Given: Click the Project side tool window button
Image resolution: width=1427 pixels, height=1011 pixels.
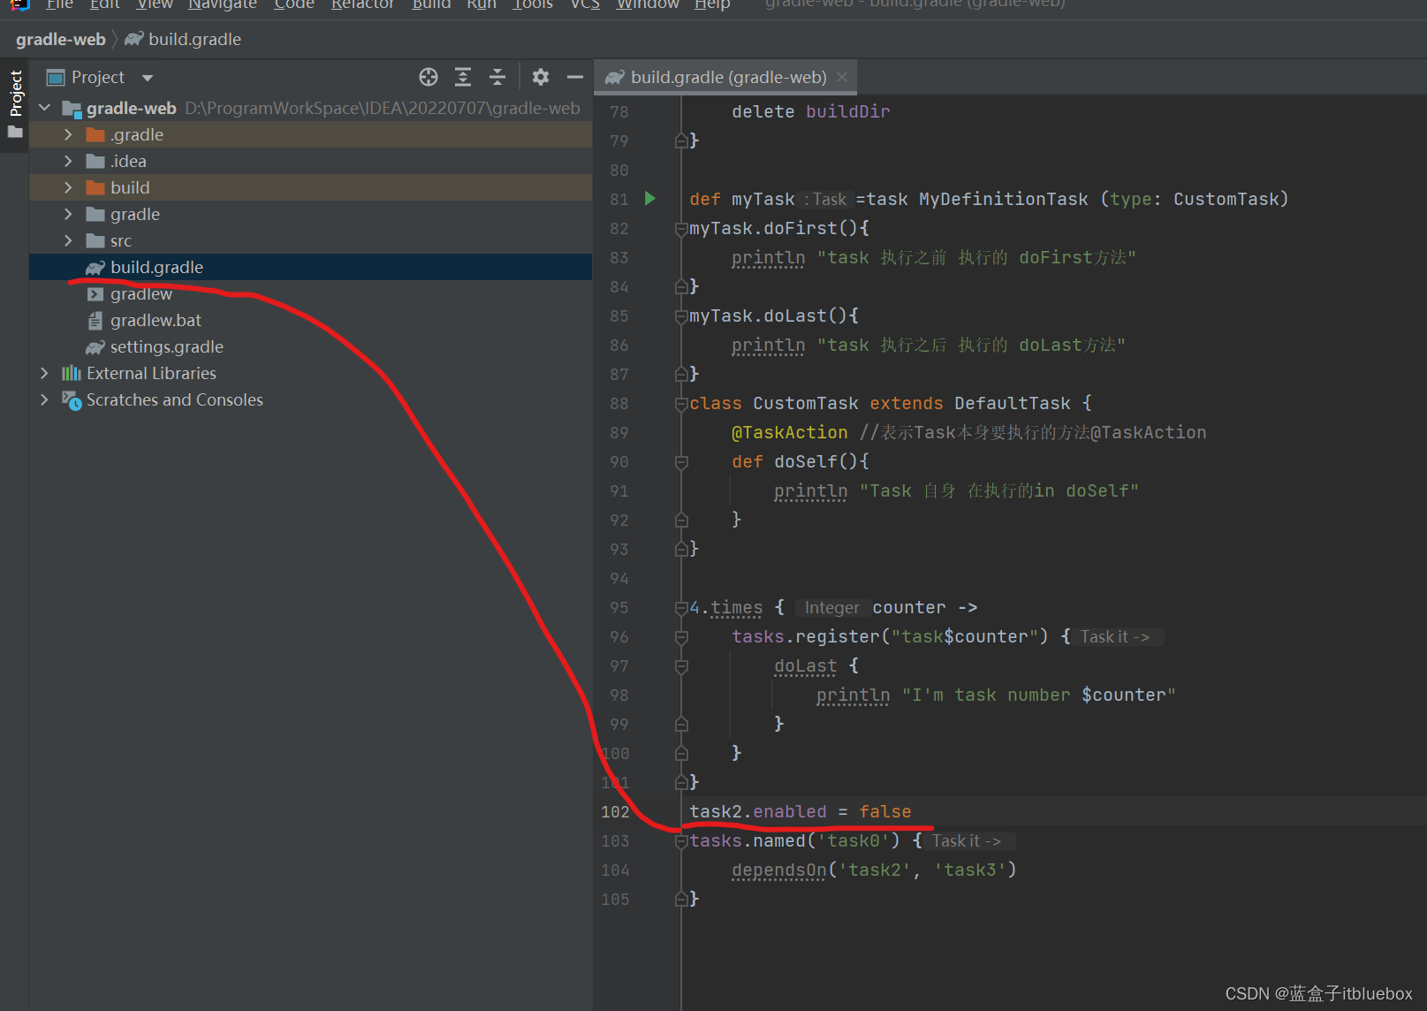Looking at the screenshot, I should pos(15,94).
